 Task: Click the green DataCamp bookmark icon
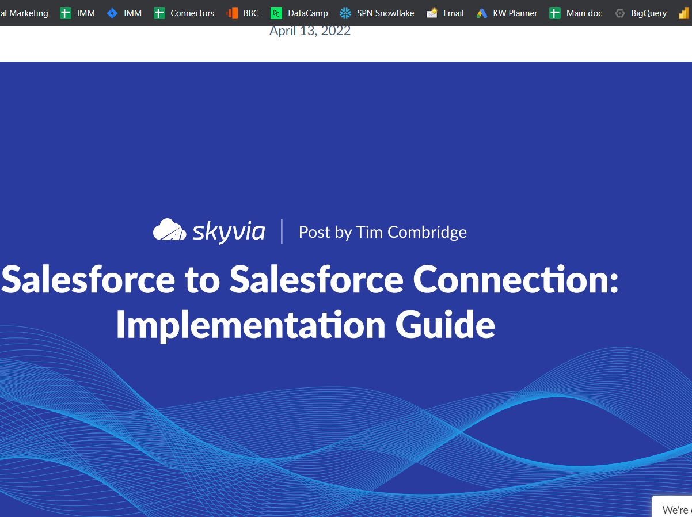pos(276,13)
